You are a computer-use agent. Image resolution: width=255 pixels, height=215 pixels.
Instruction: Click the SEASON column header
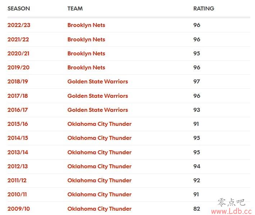coord(19,9)
